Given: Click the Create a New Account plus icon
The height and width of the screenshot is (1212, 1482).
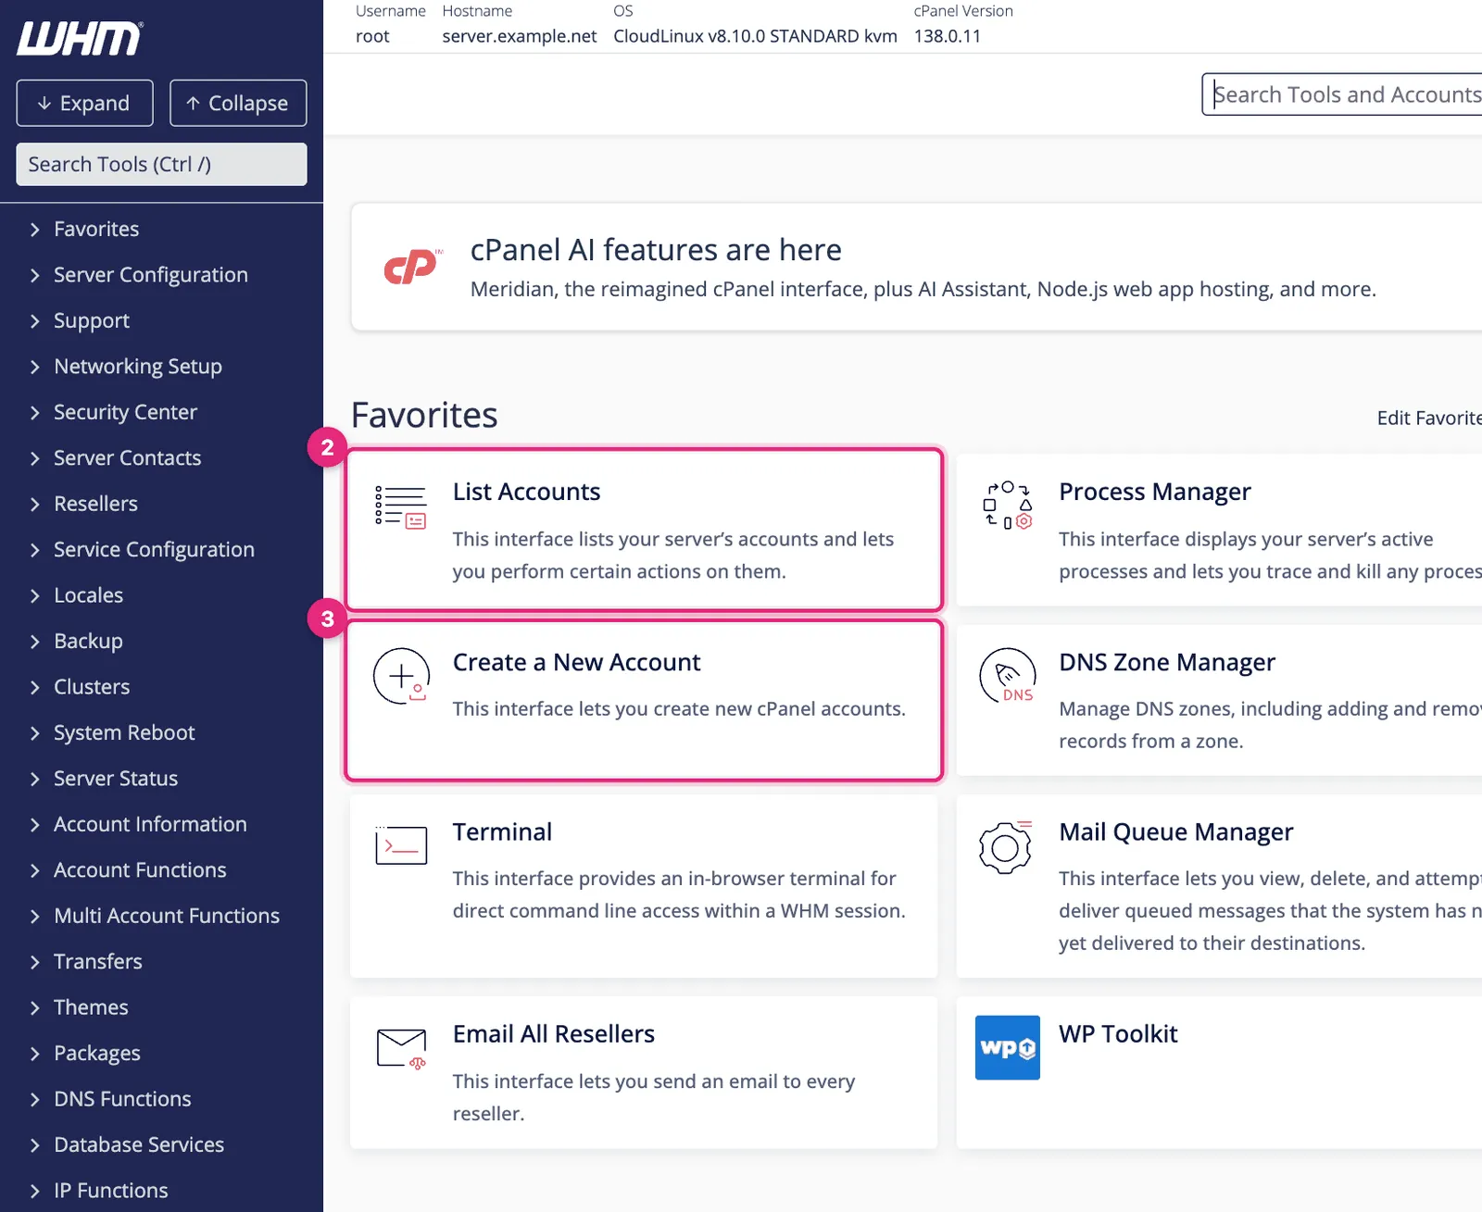Looking at the screenshot, I should [401, 676].
